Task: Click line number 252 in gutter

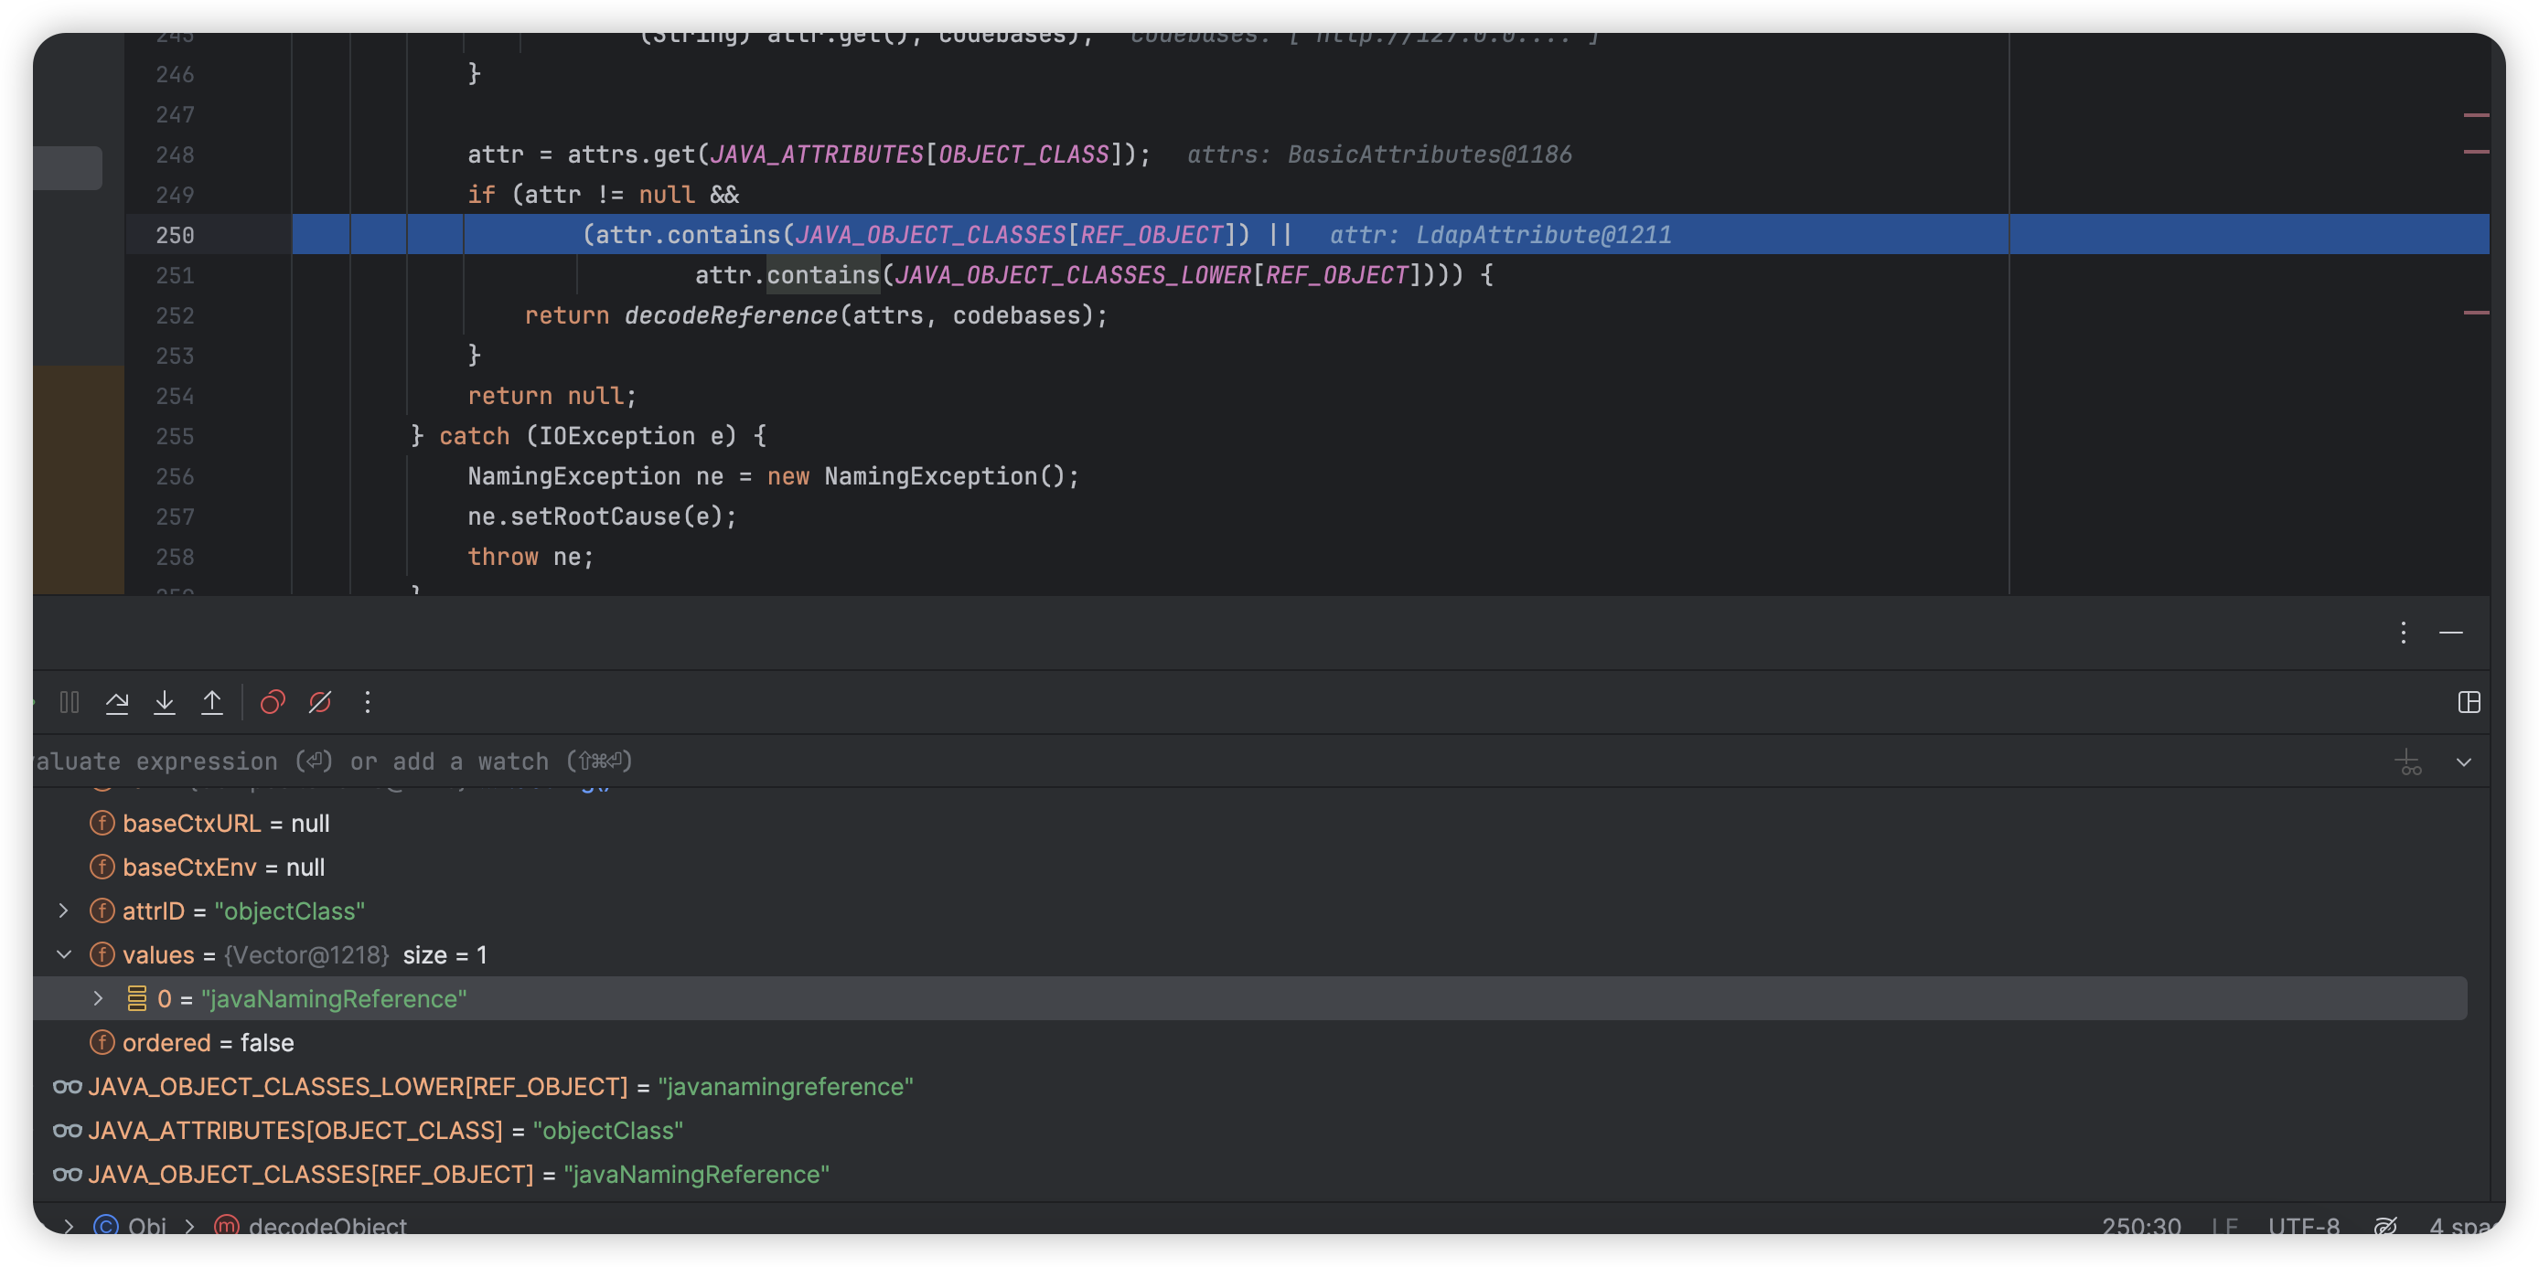Action: 175,315
